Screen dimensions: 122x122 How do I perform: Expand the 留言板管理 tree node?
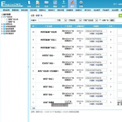[x=2, y=29]
